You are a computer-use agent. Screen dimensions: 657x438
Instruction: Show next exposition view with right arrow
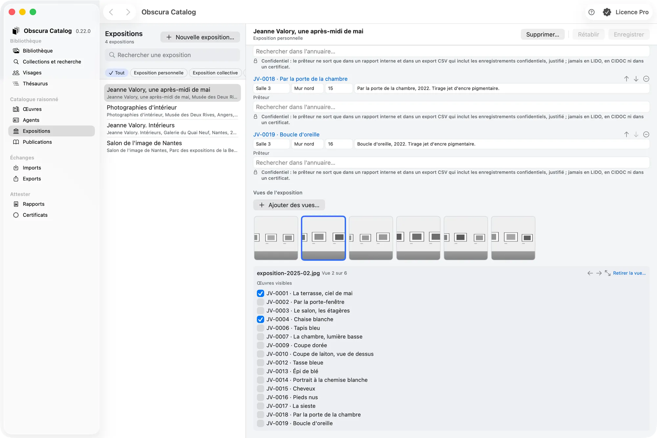point(599,273)
